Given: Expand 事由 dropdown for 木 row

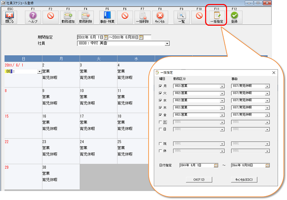Looking at the screenshot, I should (x=267, y=108).
